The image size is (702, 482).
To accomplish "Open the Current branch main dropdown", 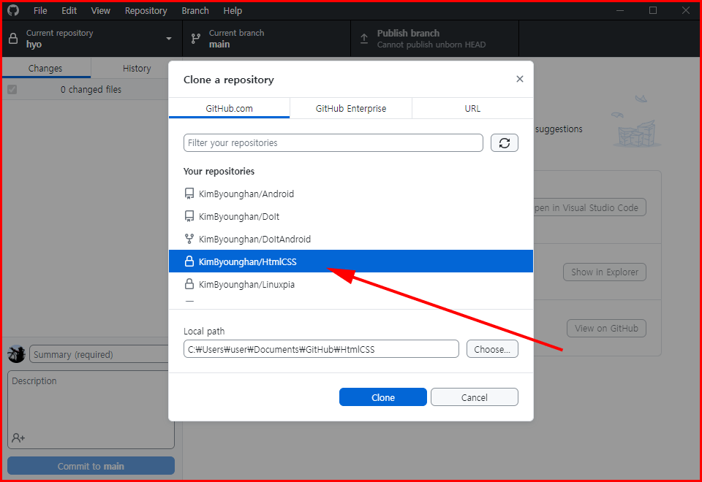I will 267,39.
